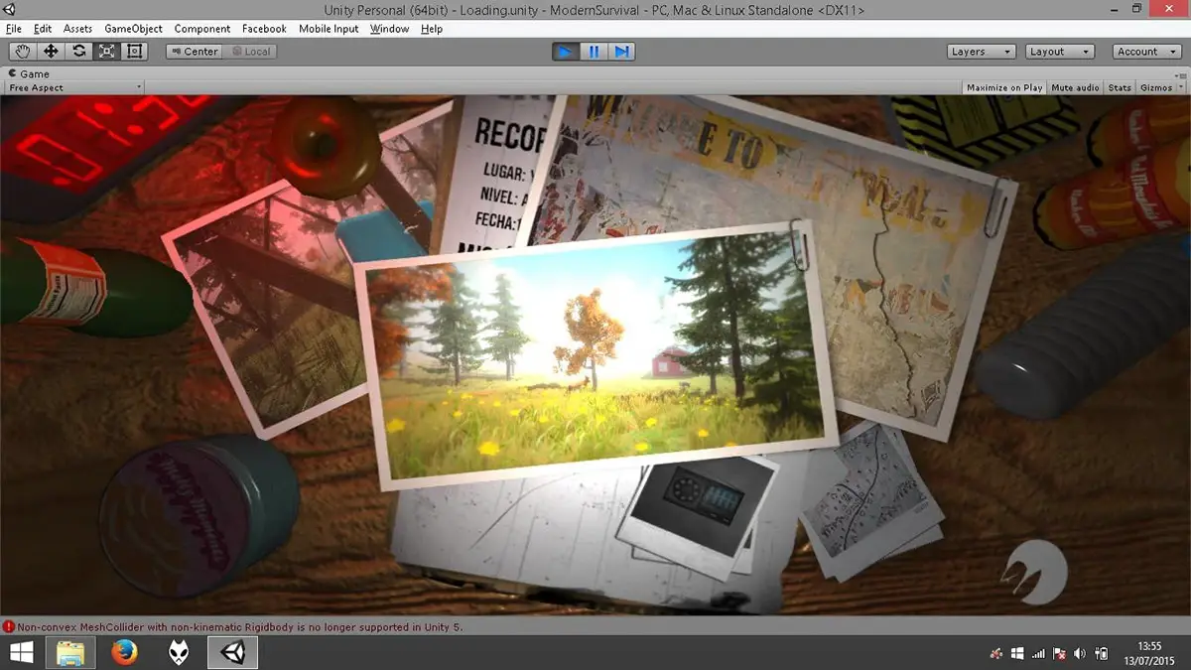
Task: Open the Component menu
Action: 201,29
